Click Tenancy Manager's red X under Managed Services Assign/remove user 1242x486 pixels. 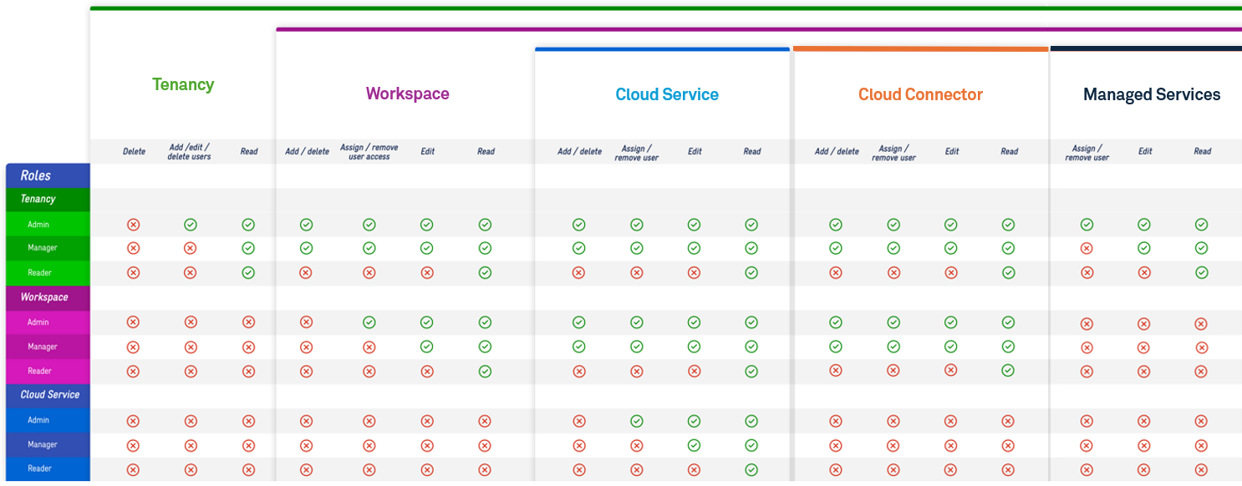point(1087,248)
